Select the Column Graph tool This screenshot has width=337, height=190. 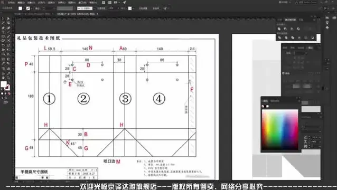point(8,68)
